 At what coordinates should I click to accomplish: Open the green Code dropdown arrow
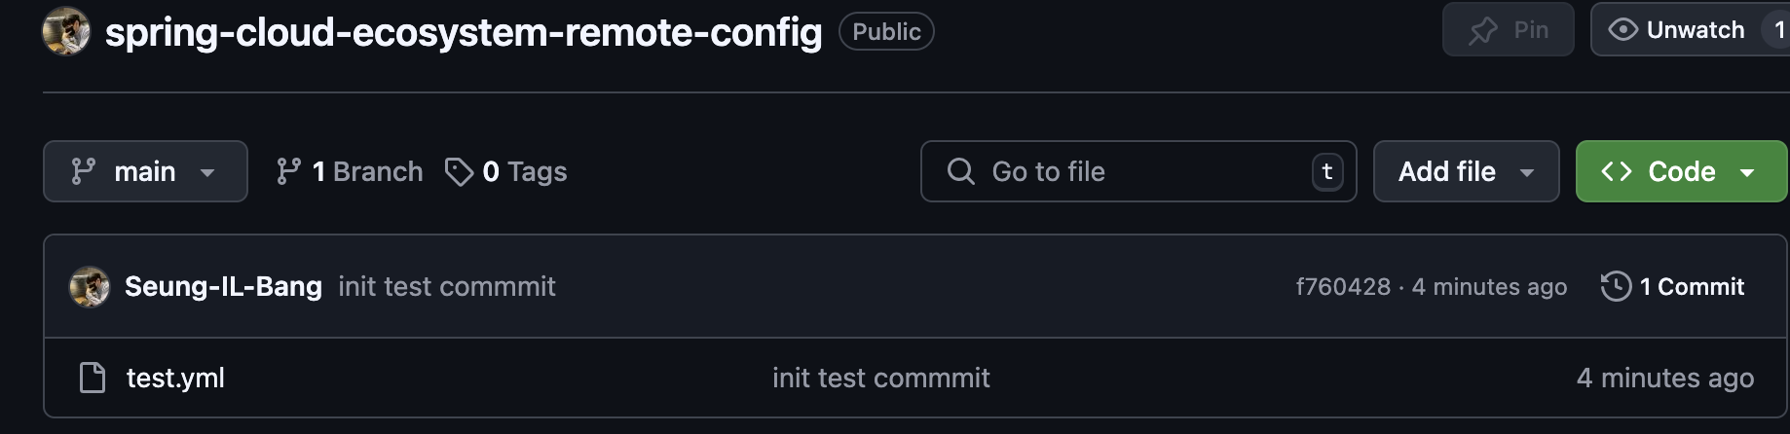coord(1747,172)
